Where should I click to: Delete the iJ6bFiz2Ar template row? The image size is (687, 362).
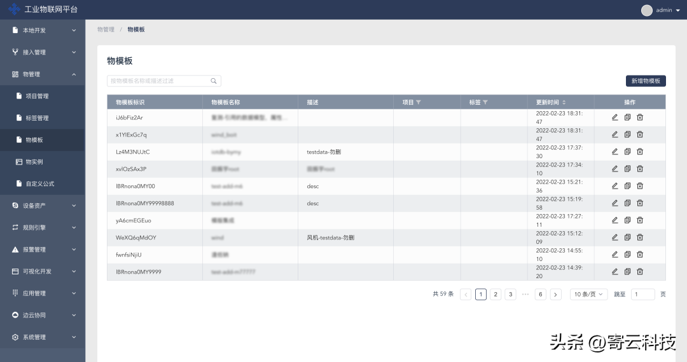click(x=640, y=117)
